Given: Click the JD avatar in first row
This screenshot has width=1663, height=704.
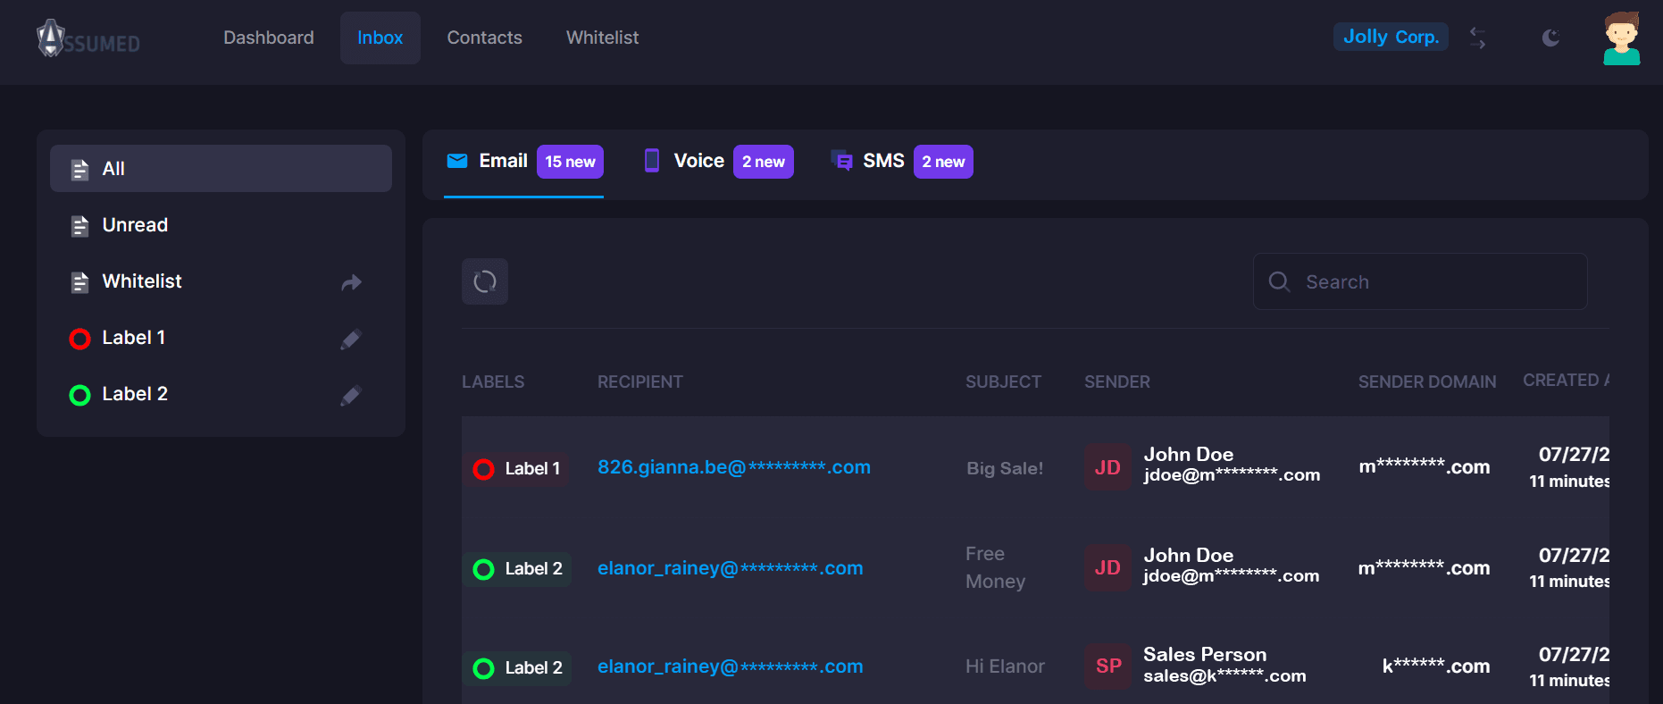Looking at the screenshot, I should pyautogui.click(x=1107, y=467).
